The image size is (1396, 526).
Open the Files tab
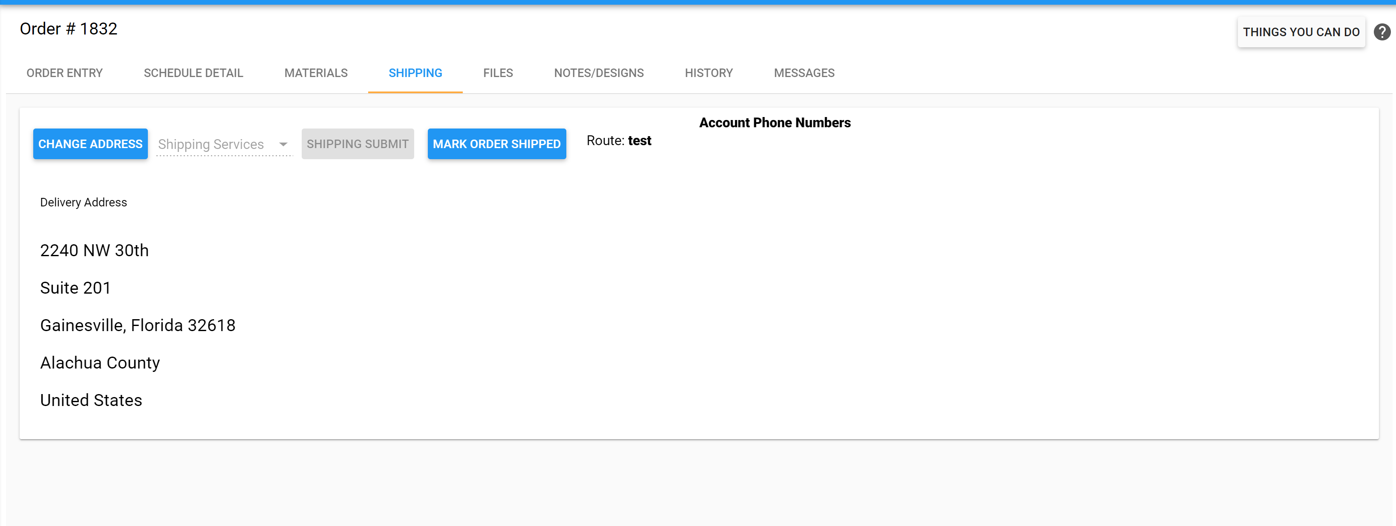pos(497,73)
